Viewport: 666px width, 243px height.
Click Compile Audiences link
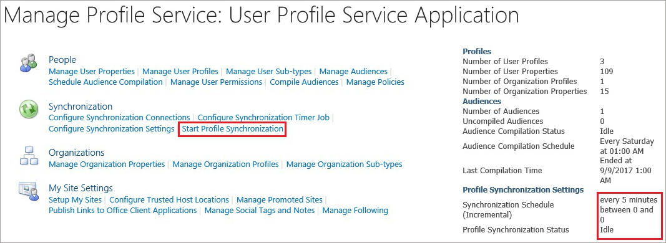click(x=304, y=82)
